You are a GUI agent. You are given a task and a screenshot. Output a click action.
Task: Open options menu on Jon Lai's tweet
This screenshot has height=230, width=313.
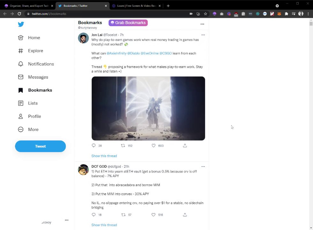tap(203, 35)
